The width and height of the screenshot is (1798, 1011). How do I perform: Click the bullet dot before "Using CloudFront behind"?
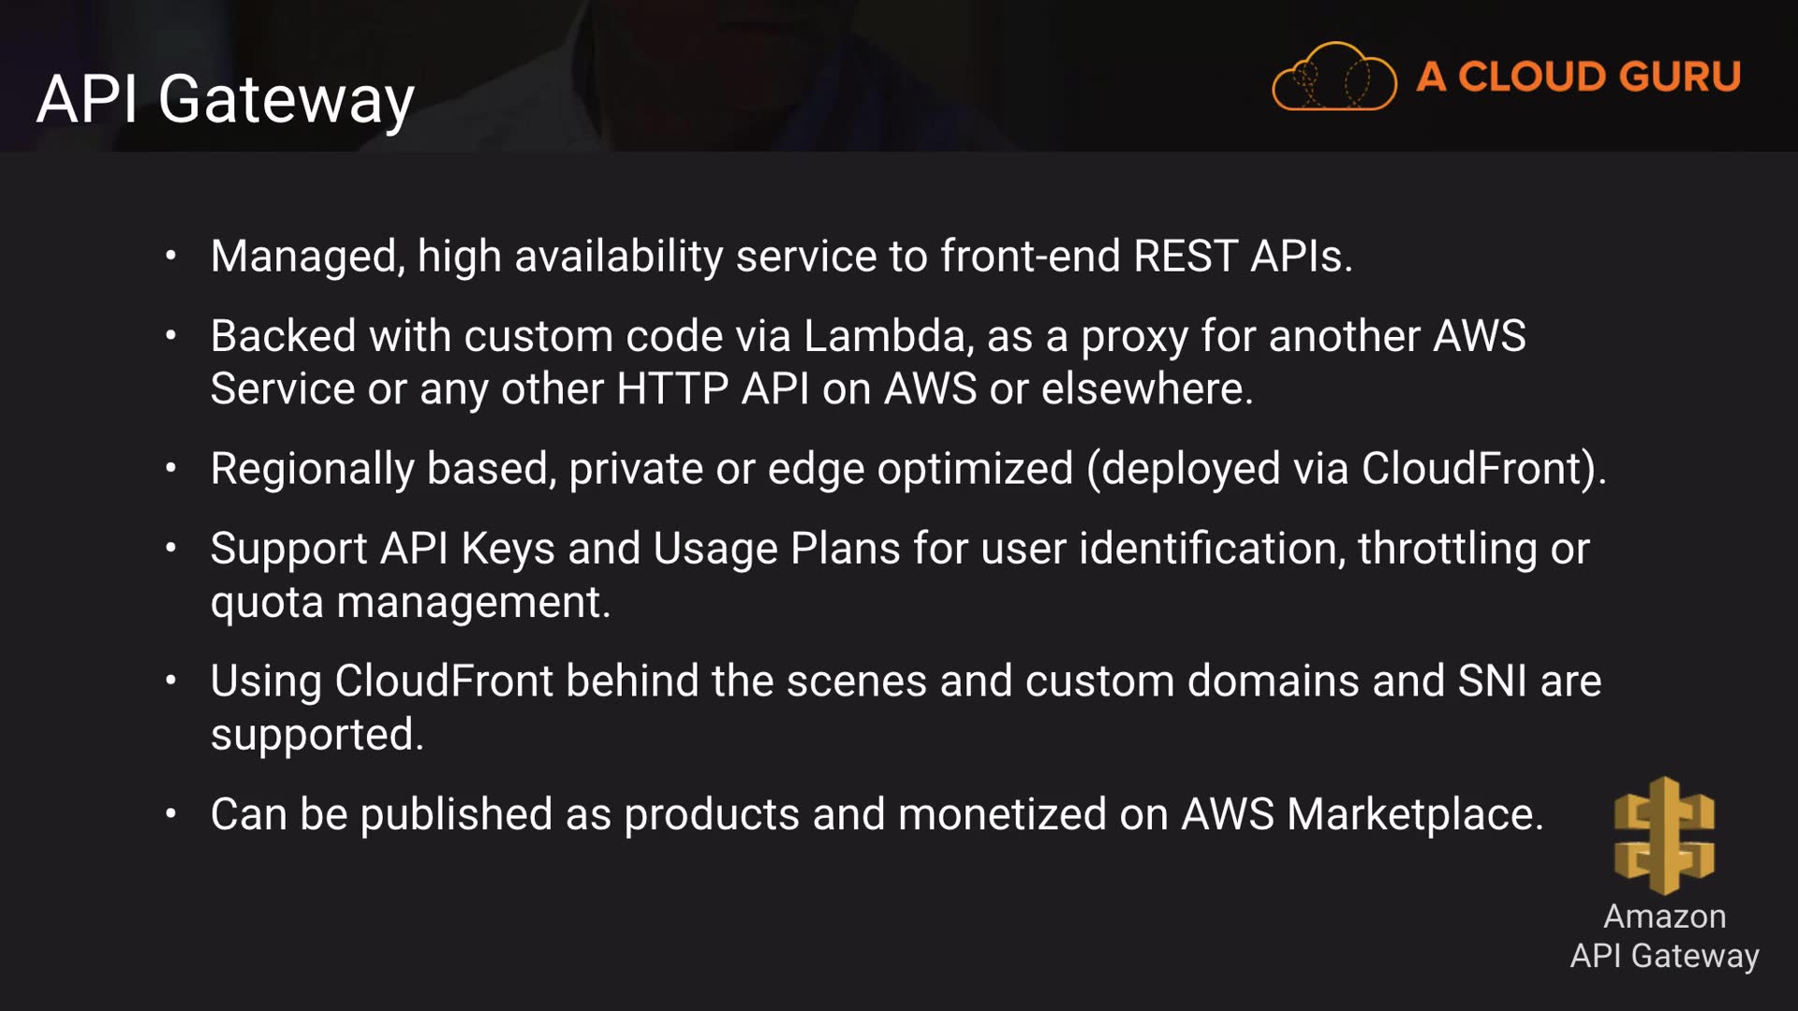point(170,681)
